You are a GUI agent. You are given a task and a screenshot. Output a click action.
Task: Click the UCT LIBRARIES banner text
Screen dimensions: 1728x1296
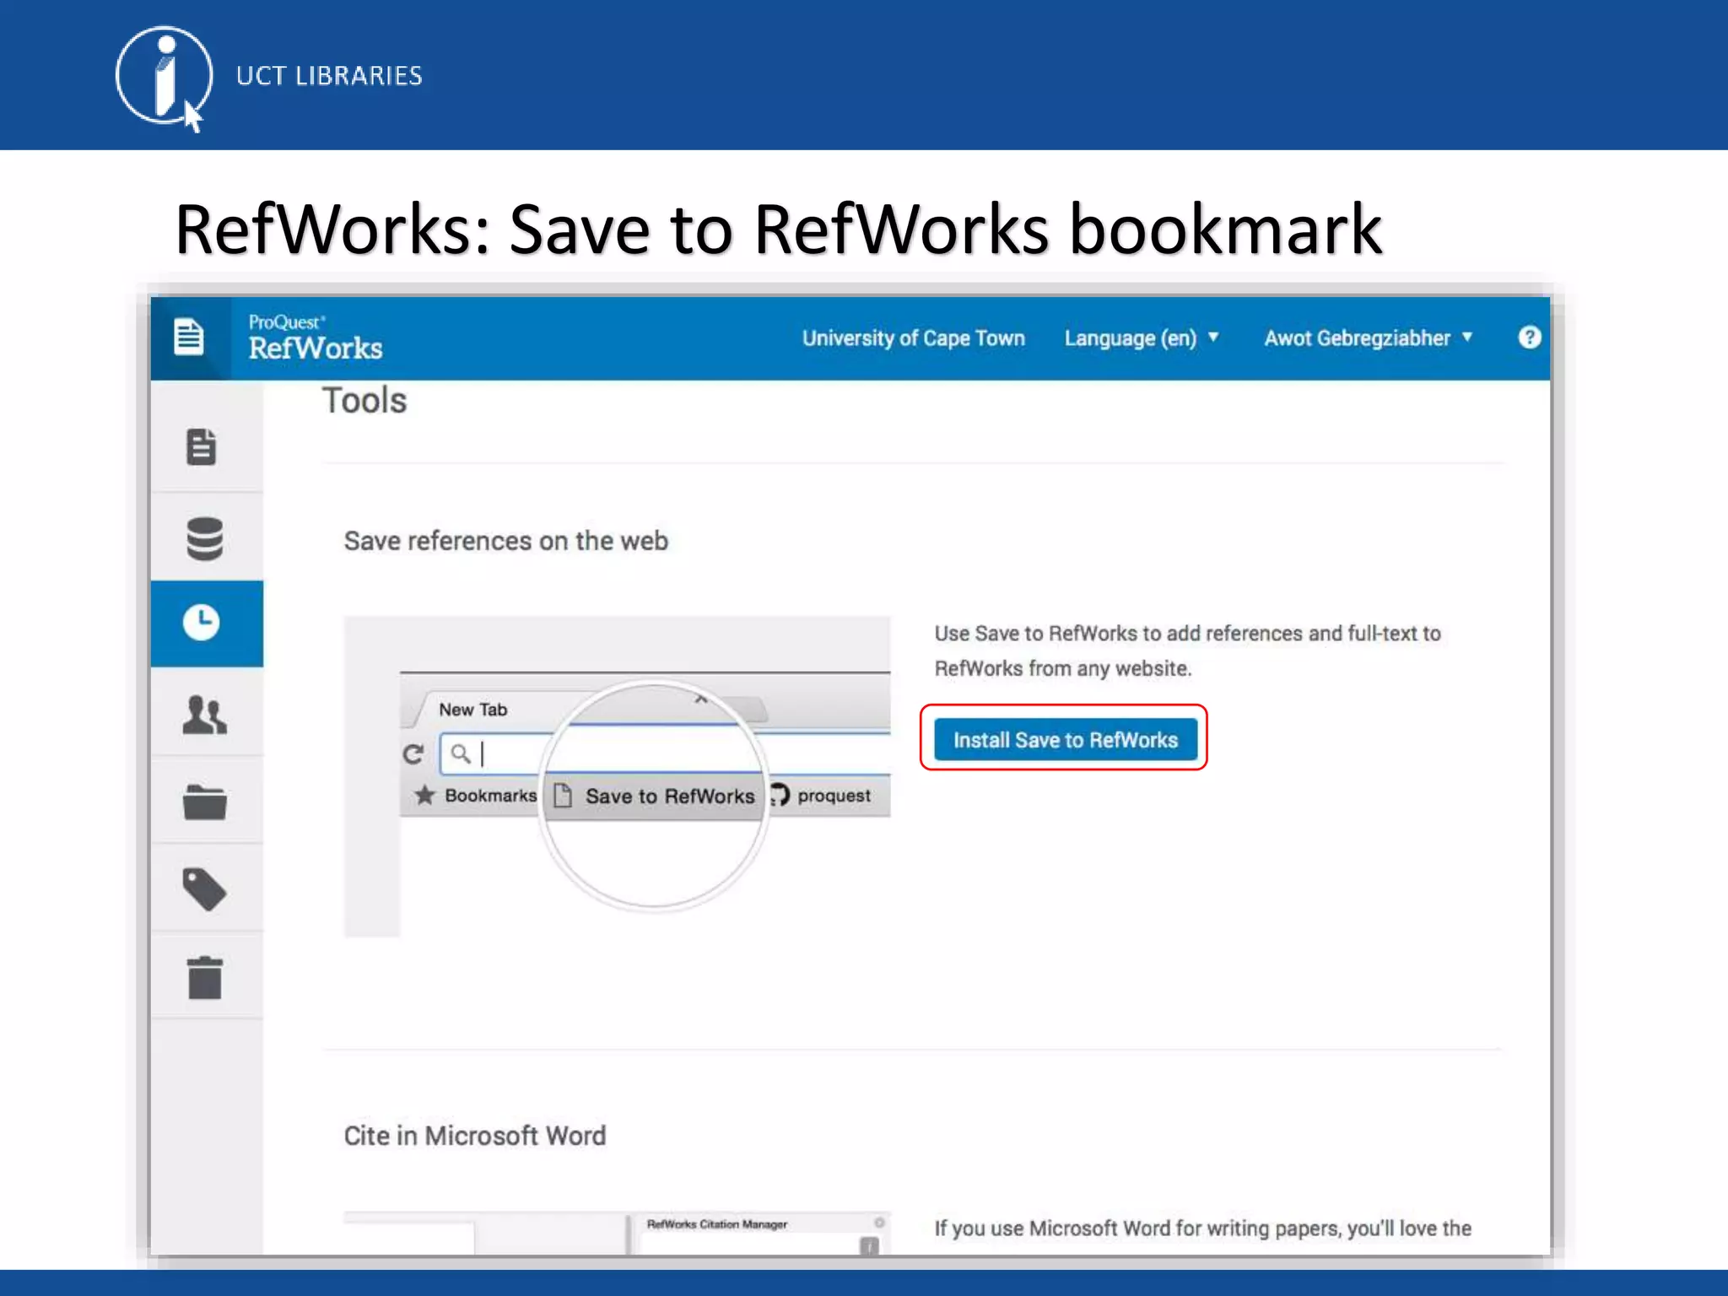point(329,76)
